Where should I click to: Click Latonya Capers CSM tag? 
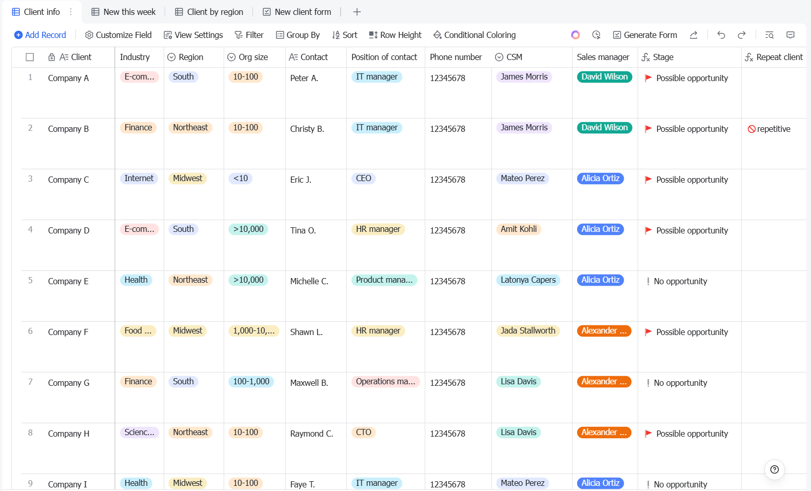528,280
